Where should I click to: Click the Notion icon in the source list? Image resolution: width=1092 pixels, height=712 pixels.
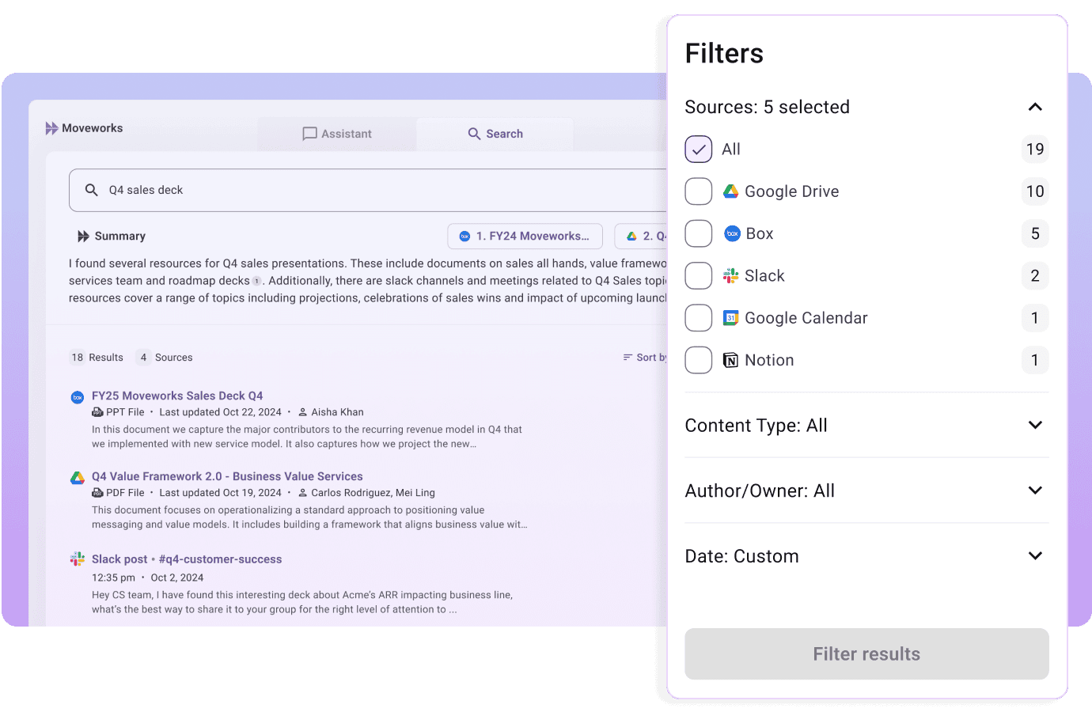click(x=730, y=360)
